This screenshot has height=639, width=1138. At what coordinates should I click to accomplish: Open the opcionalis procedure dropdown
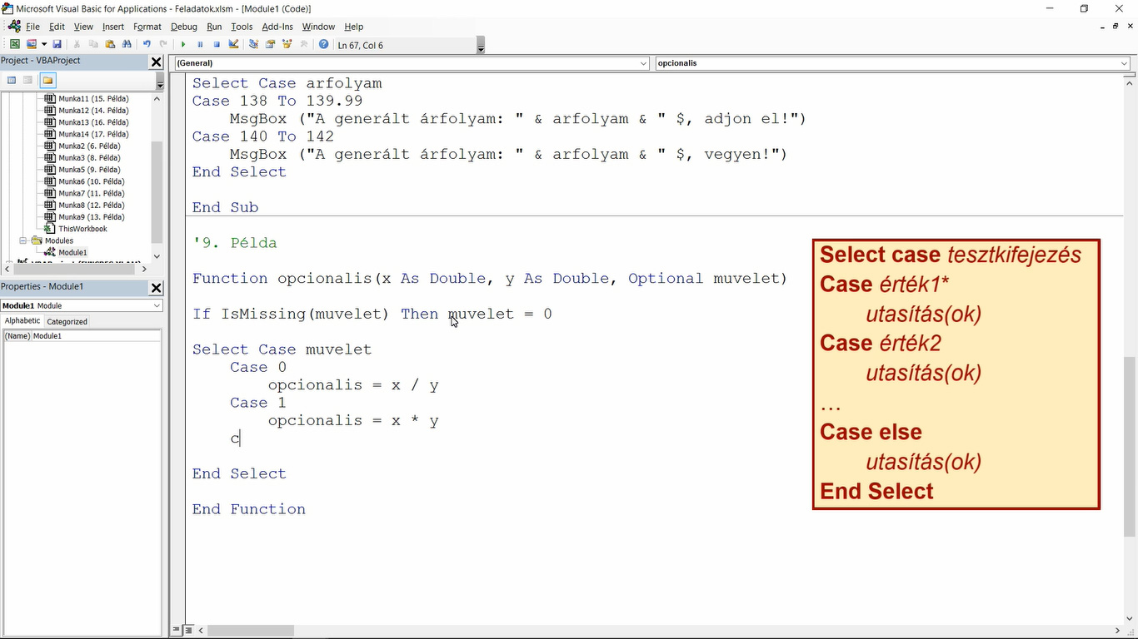[1126, 62]
